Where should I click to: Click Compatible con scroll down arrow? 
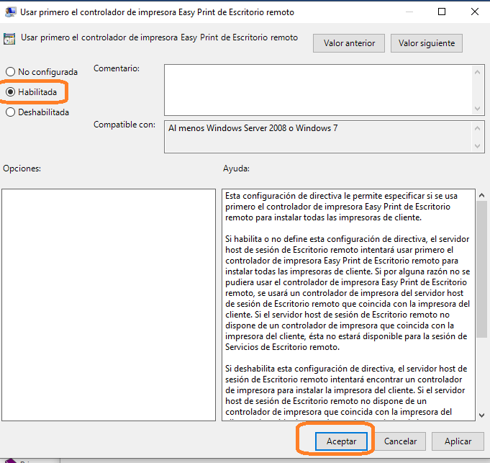coord(477,145)
